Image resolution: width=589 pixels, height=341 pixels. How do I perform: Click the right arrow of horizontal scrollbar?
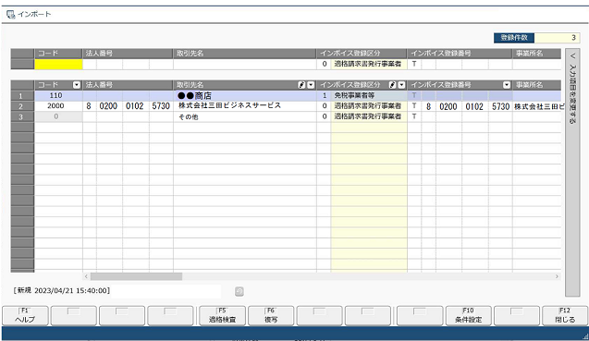[557, 276]
